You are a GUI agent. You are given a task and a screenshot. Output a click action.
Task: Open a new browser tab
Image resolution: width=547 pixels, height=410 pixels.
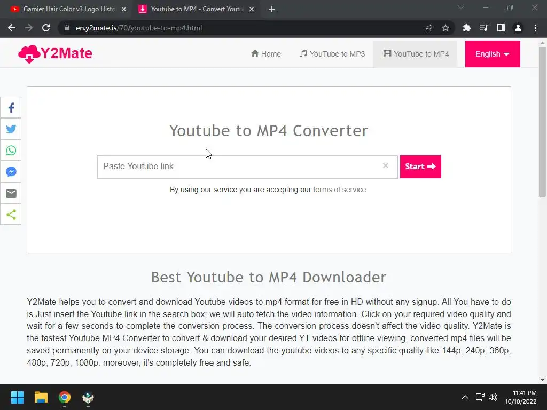pyautogui.click(x=272, y=9)
